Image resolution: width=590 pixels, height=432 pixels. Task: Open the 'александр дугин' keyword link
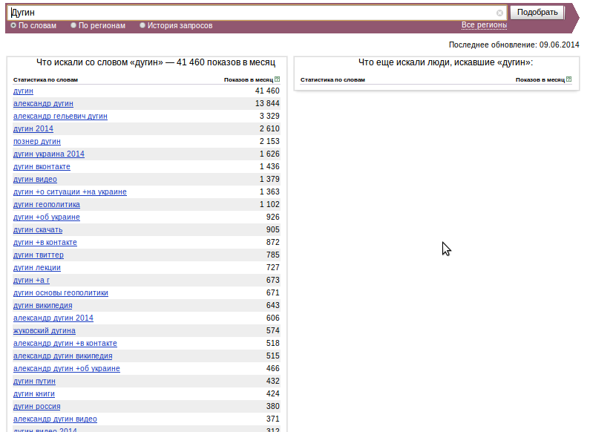[x=43, y=103]
